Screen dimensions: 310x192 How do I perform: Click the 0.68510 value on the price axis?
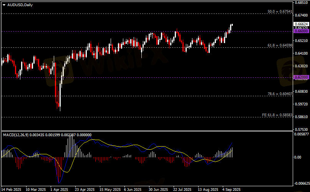[x=300, y=2]
